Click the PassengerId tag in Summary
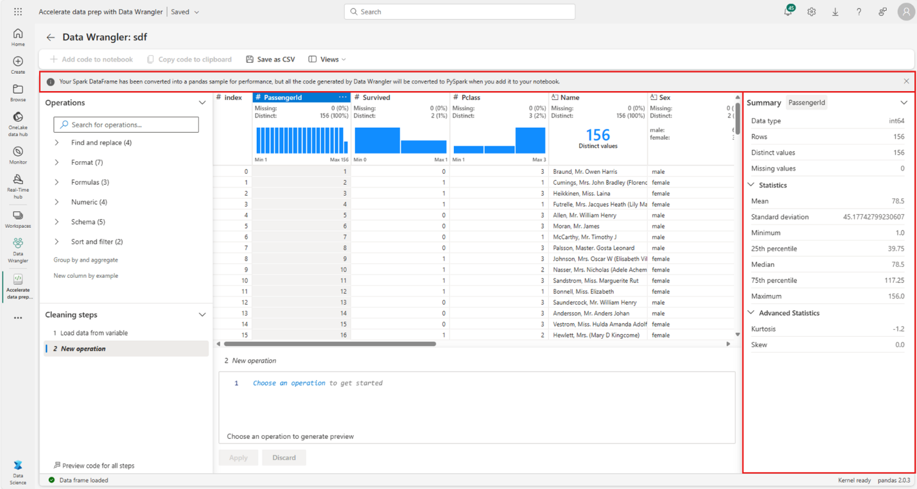Viewport: 917px width, 489px height. (x=807, y=103)
